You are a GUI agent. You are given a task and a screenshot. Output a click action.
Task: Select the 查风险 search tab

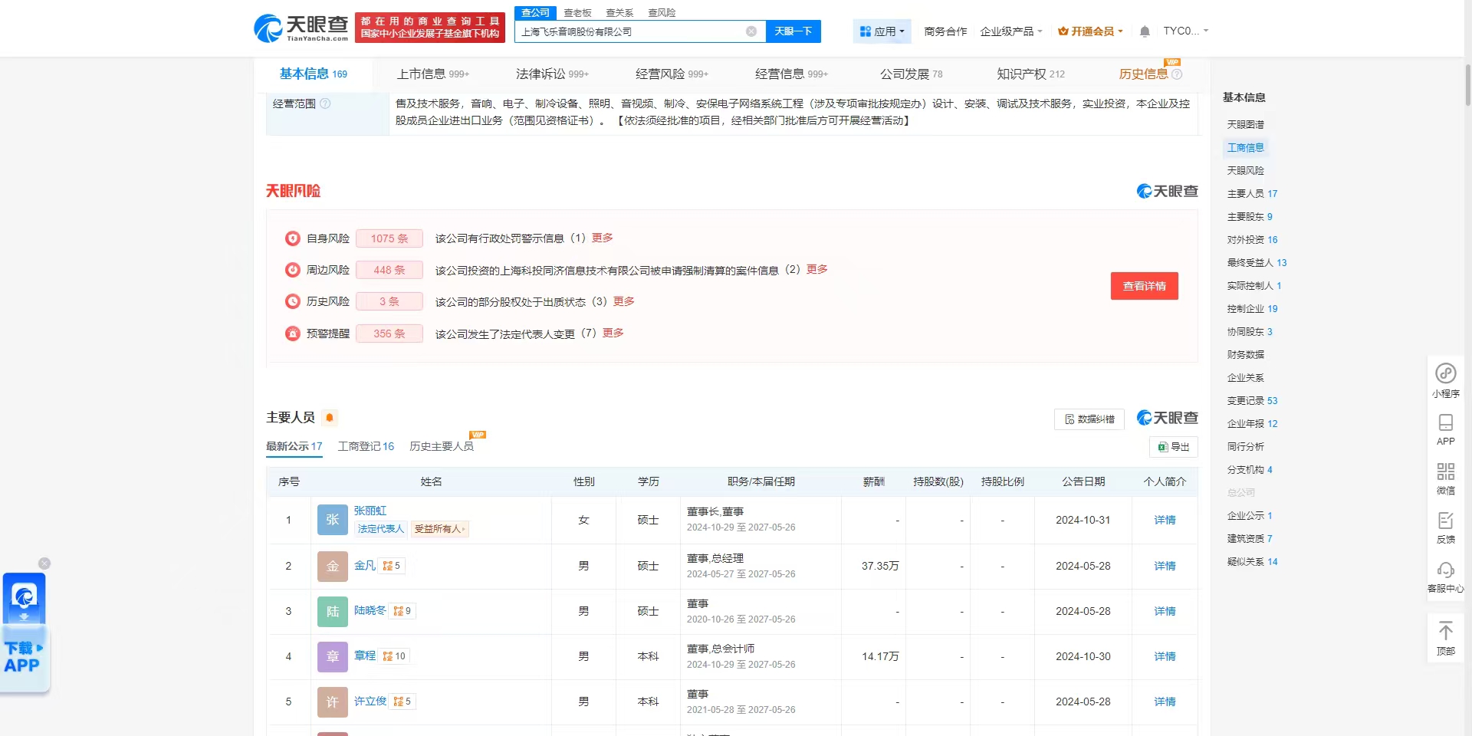[x=662, y=13]
